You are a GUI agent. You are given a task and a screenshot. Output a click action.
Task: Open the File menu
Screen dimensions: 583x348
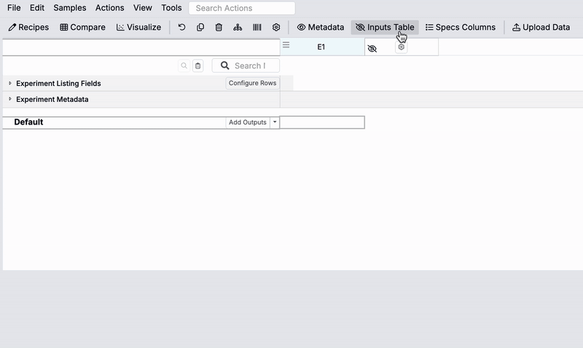tap(14, 8)
